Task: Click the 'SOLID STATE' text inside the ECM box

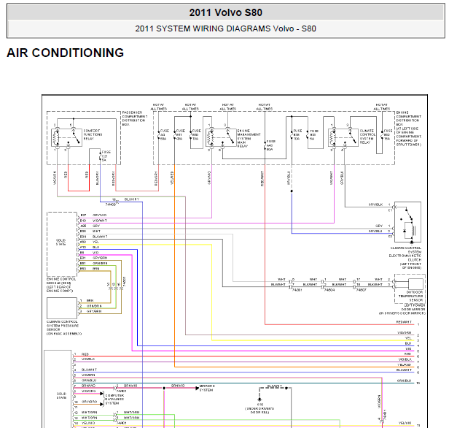Action: 60,242
